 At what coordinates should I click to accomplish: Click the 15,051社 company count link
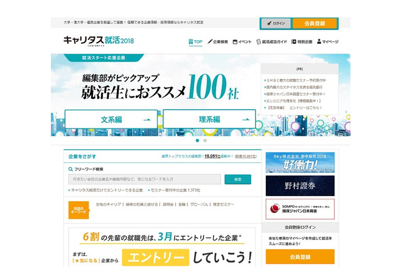[x=212, y=156]
